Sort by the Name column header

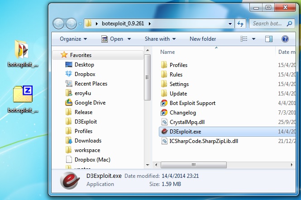click(x=167, y=52)
